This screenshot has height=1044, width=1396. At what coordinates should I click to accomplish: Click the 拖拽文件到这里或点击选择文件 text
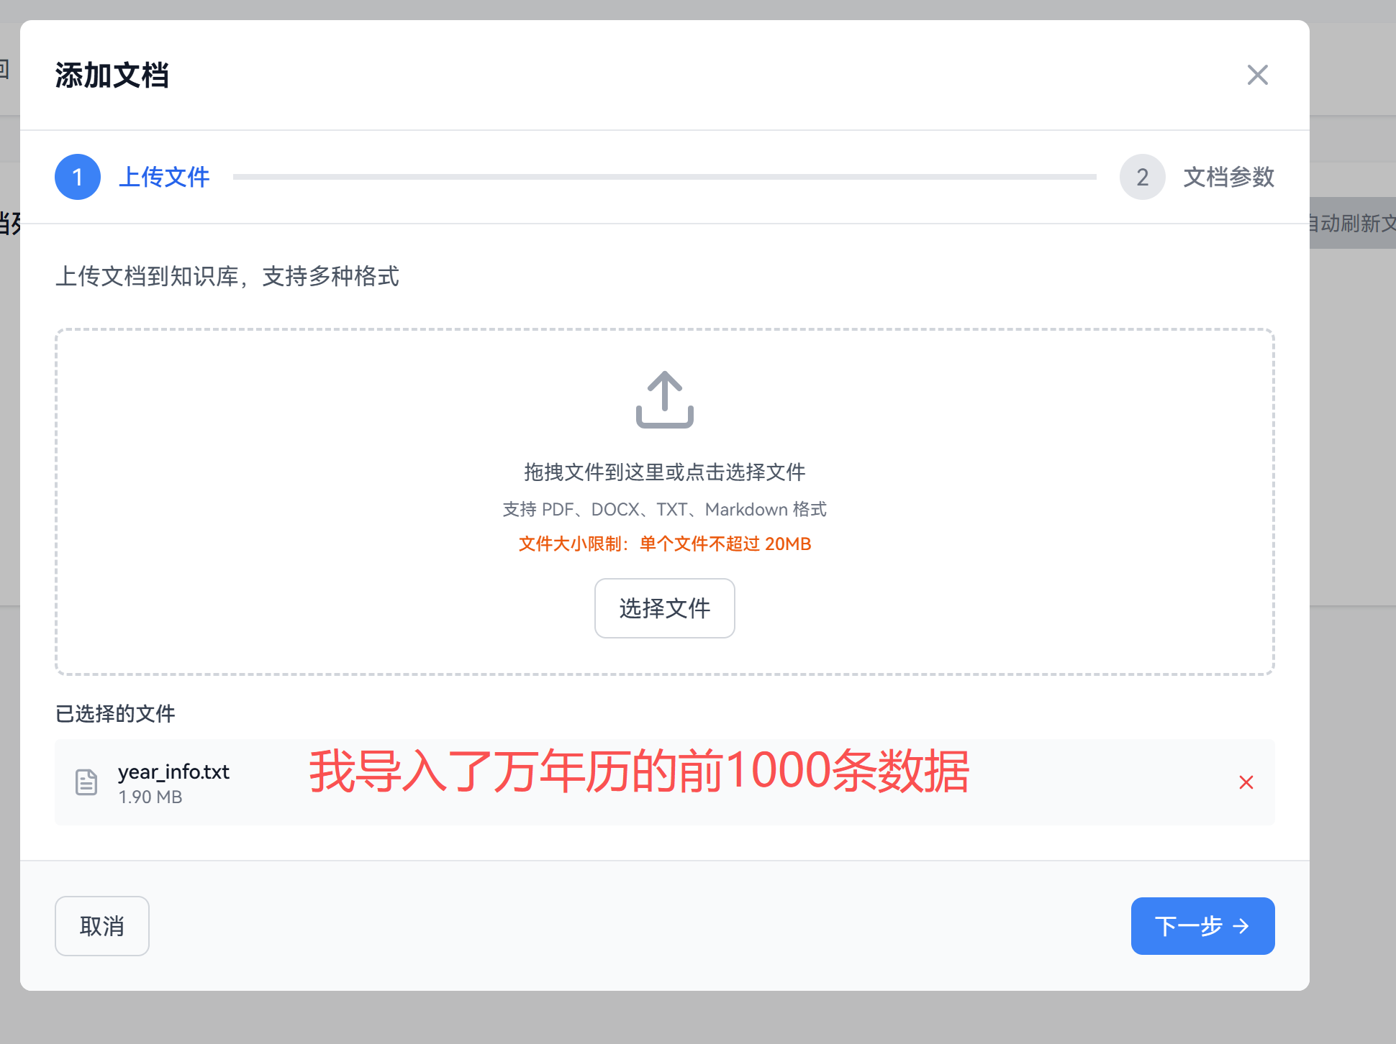click(x=664, y=472)
